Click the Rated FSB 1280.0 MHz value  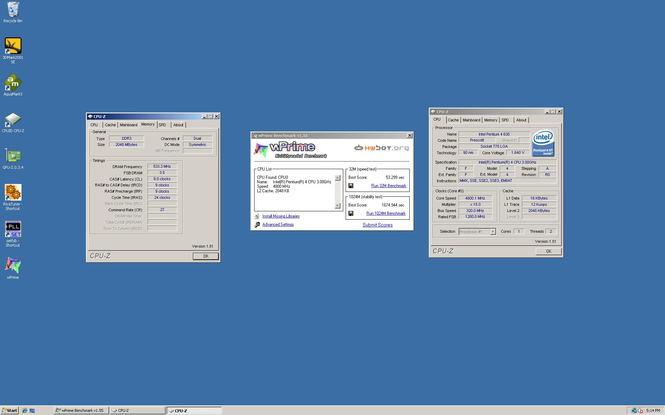(475, 217)
